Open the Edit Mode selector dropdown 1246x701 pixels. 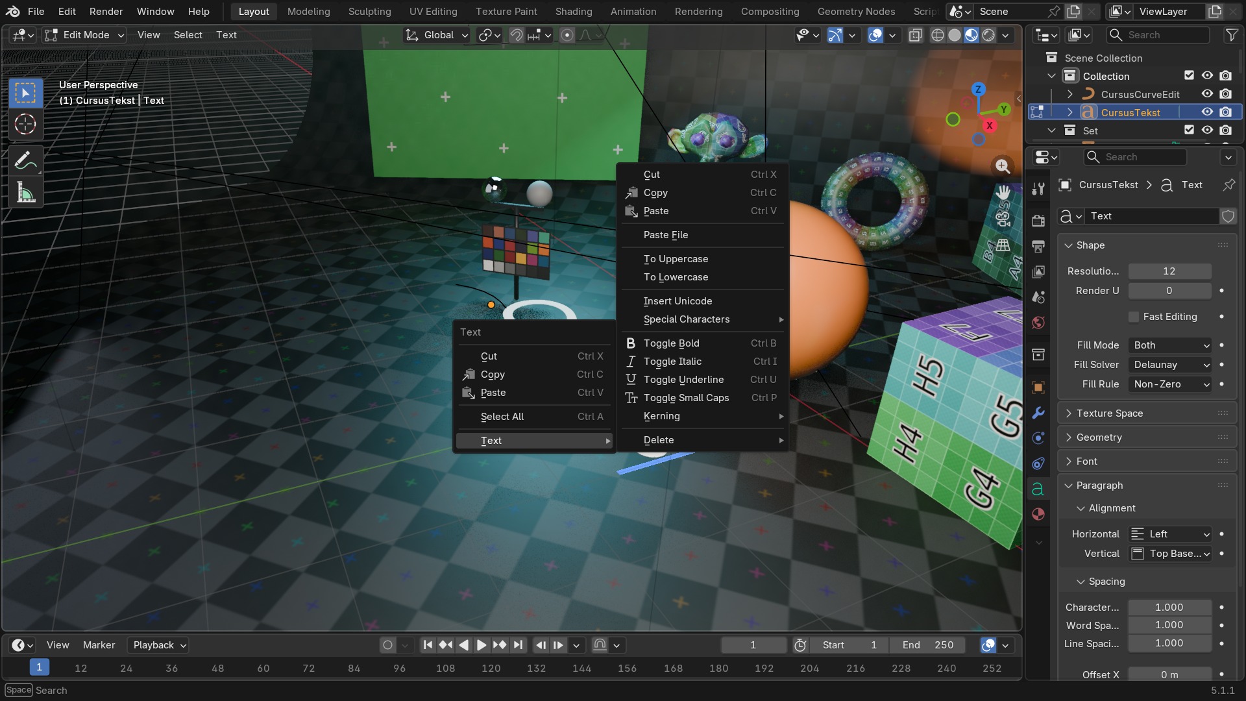[x=84, y=35]
